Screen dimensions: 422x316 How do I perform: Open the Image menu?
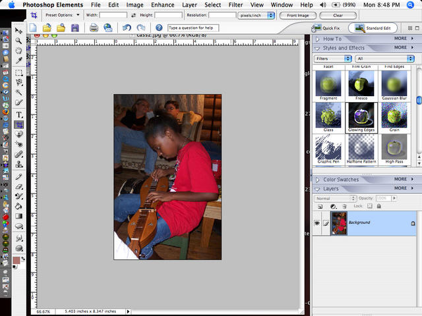click(x=135, y=5)
